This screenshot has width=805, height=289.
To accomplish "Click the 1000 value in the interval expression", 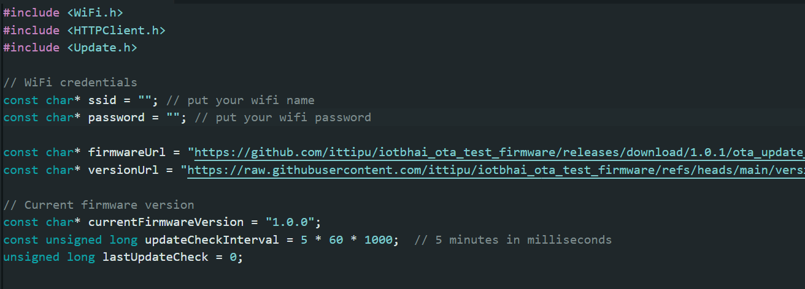I will 378,240.
